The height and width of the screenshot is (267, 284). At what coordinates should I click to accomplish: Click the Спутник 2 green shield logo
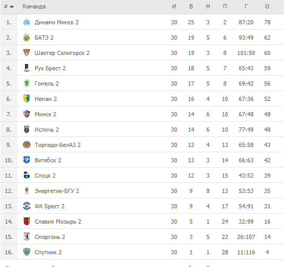[x=26, y=252]
